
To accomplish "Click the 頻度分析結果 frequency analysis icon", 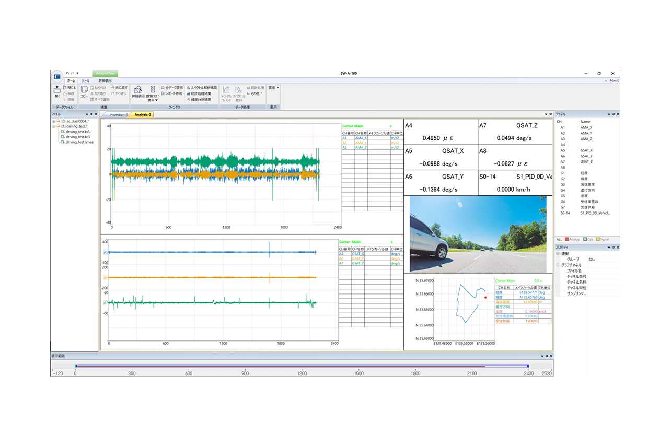I will [x=199, y=99].
